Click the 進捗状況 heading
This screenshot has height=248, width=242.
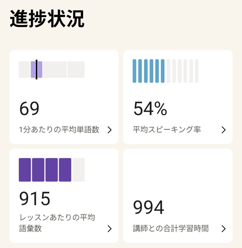coord(47,19)
